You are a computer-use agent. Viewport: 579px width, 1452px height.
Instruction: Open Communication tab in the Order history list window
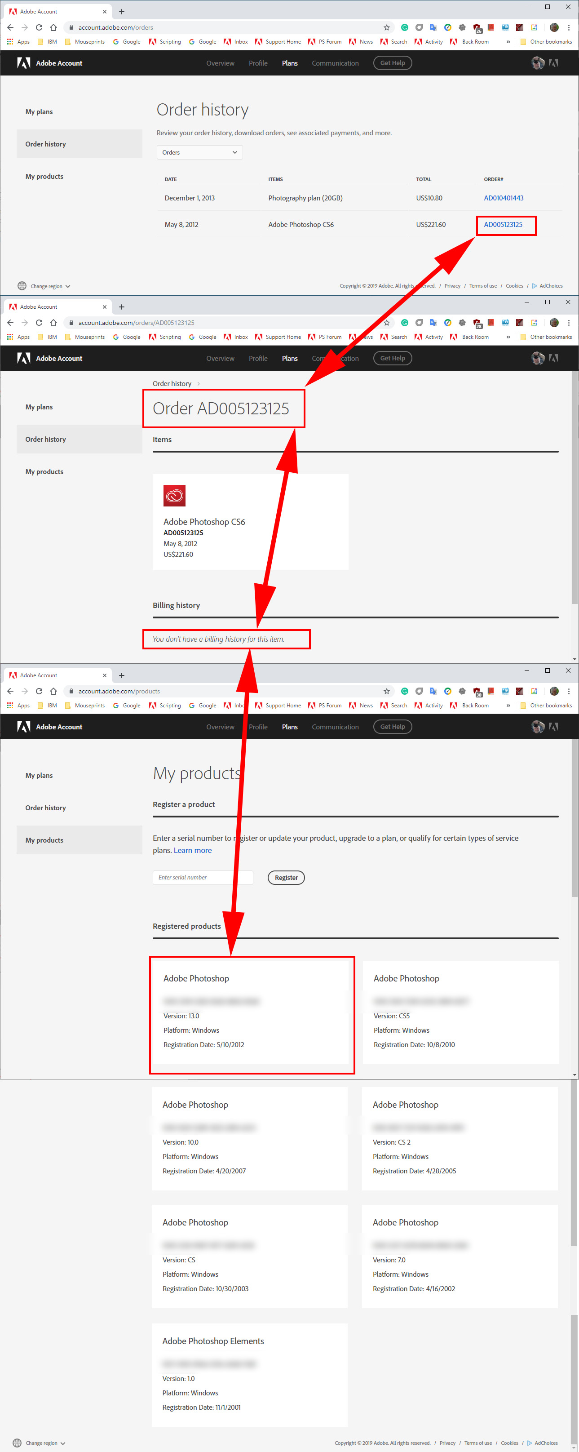[x=335, y=63]
